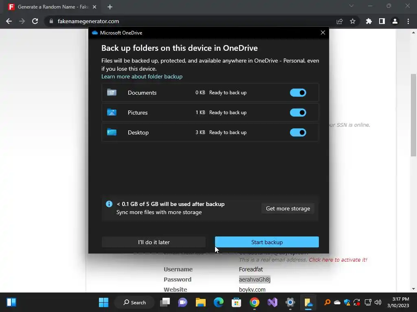Open the widgets icon at taskbar left
The image size is (417, 312).
coord(11,302)
